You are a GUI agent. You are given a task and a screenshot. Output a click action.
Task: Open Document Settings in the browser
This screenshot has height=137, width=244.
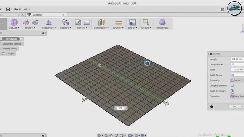click(x=12, y=44)
